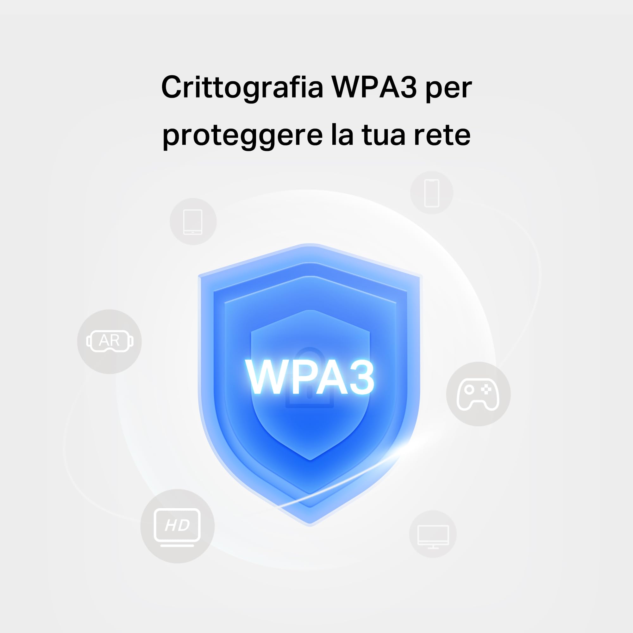Select WPA3 in the headline text
The image size is (633, 633).
click(x=374, y=87)
